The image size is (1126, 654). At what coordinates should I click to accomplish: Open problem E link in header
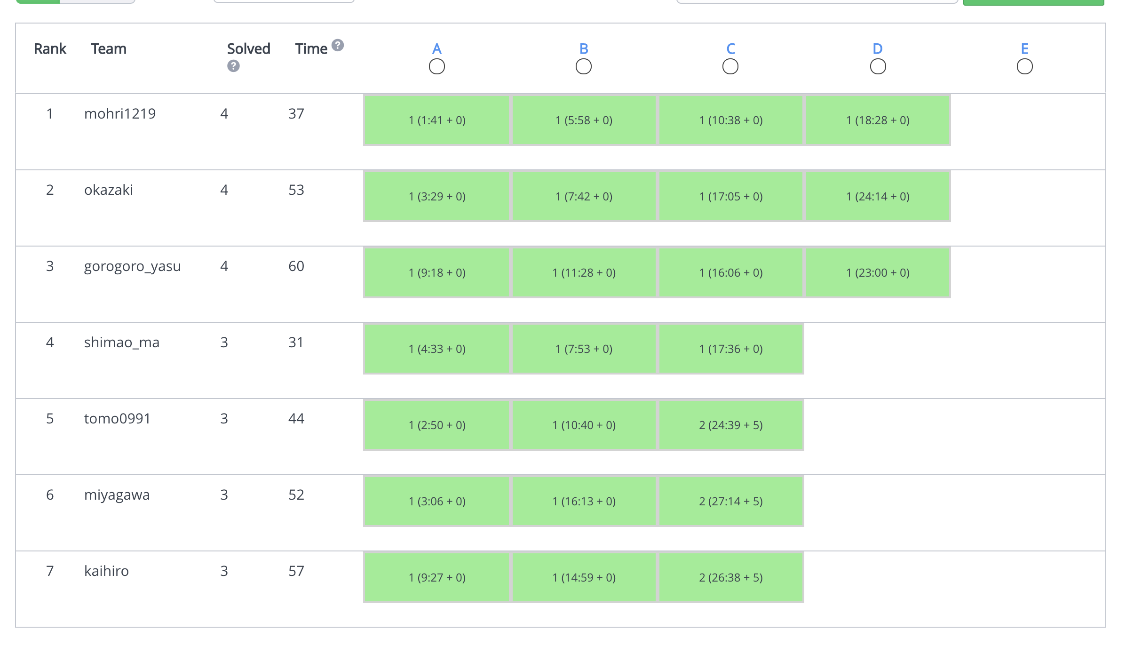(1024, 48)
